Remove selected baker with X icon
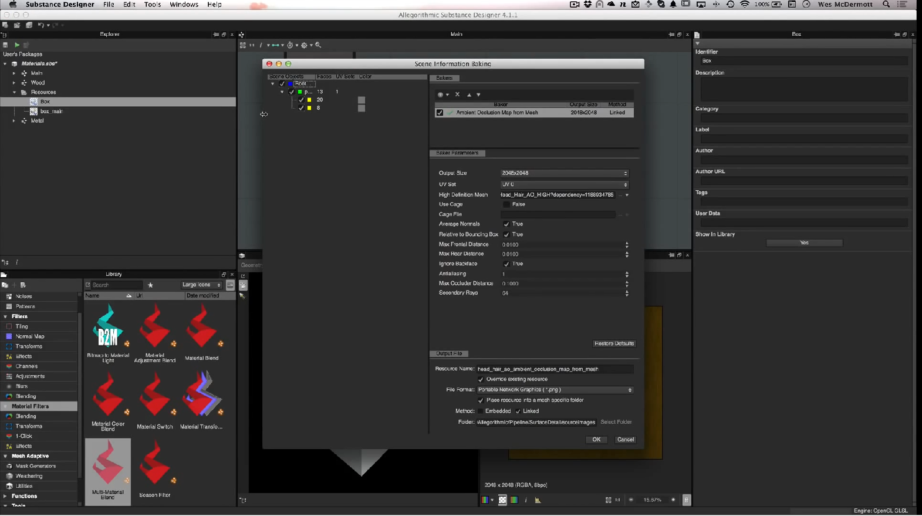 458,95
